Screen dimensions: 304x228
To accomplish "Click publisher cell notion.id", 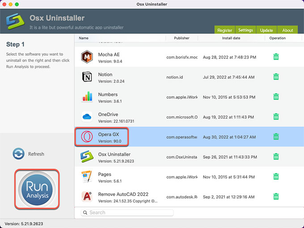I will (x=174, y=77).
